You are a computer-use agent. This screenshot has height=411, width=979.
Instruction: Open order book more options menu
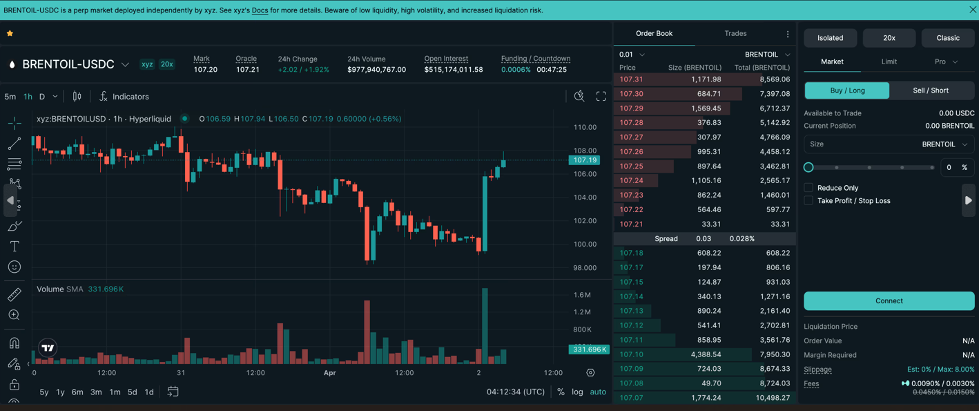788,34
